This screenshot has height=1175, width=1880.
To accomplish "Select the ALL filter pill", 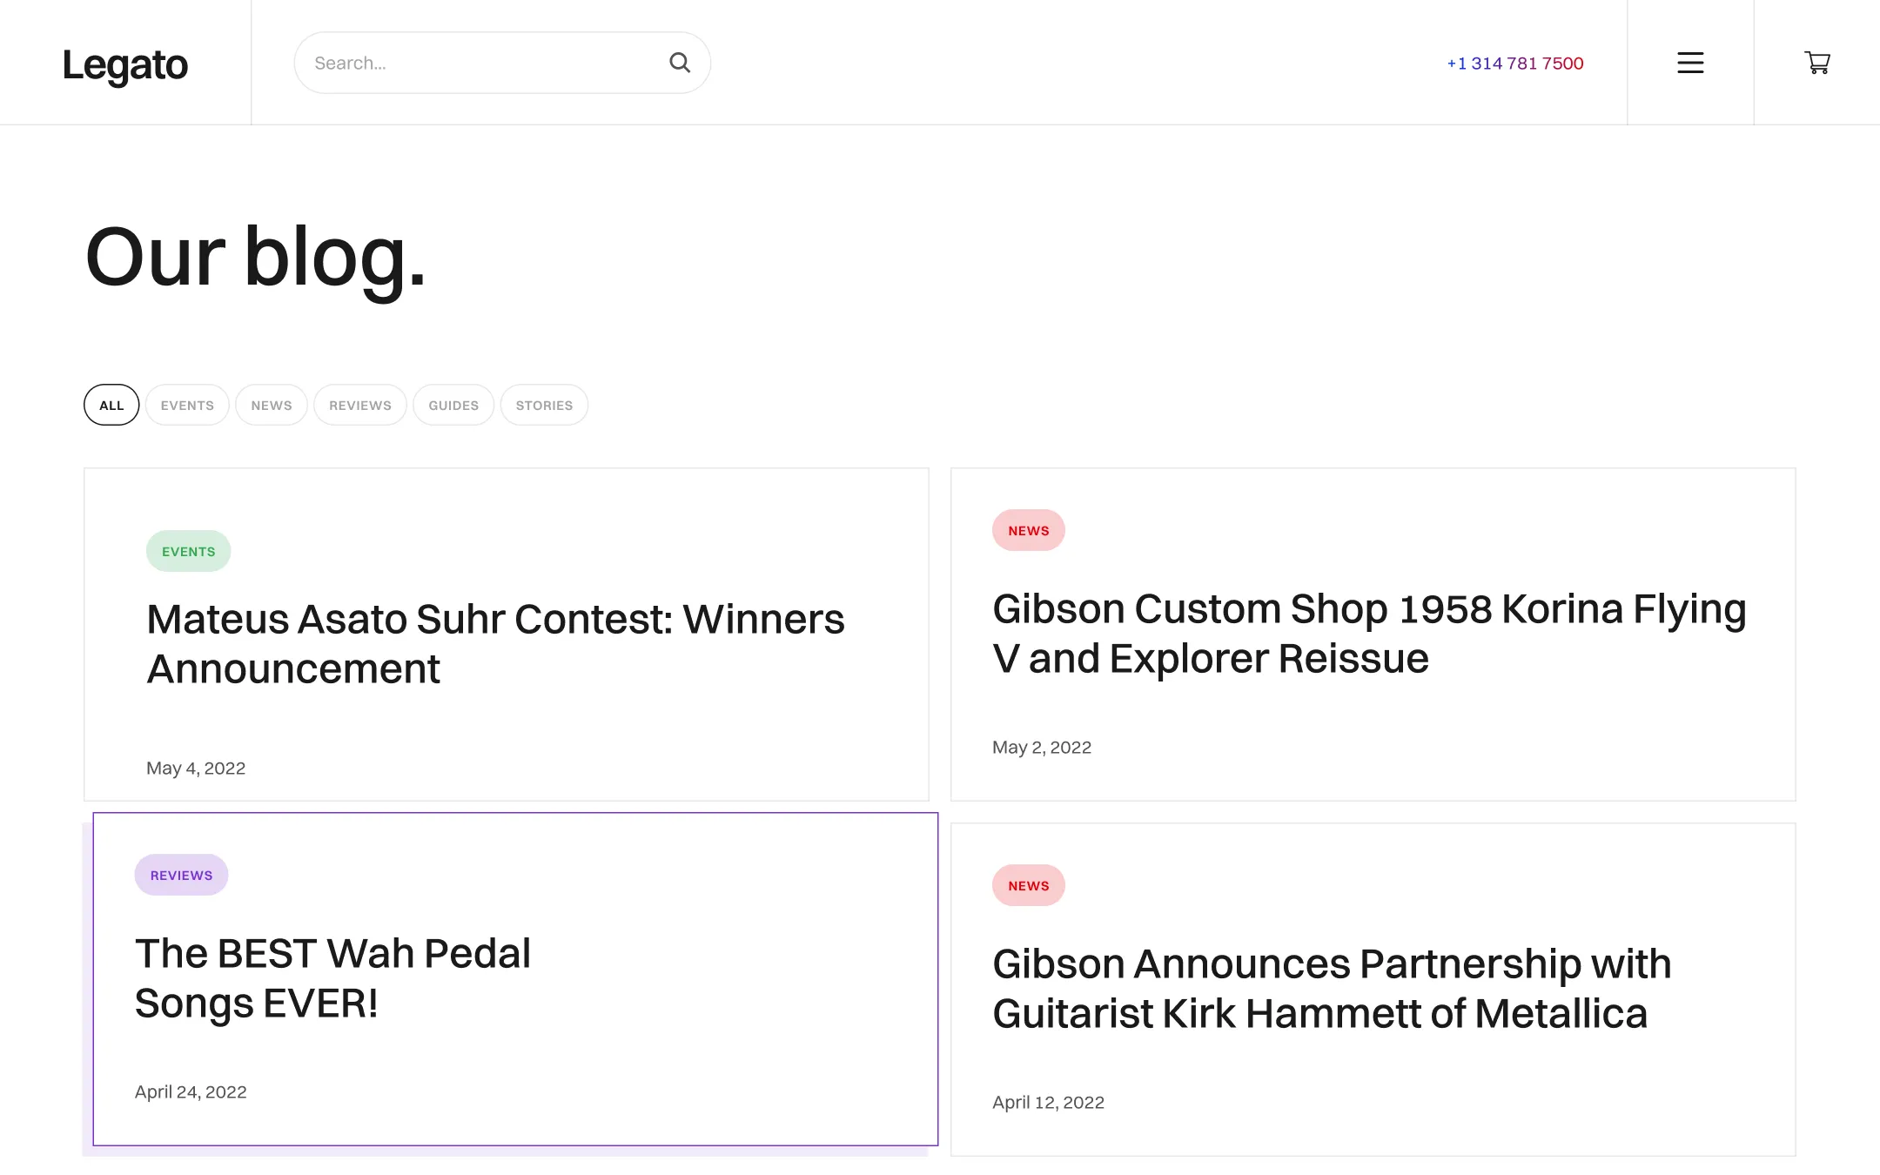I will tap(111, 405).
